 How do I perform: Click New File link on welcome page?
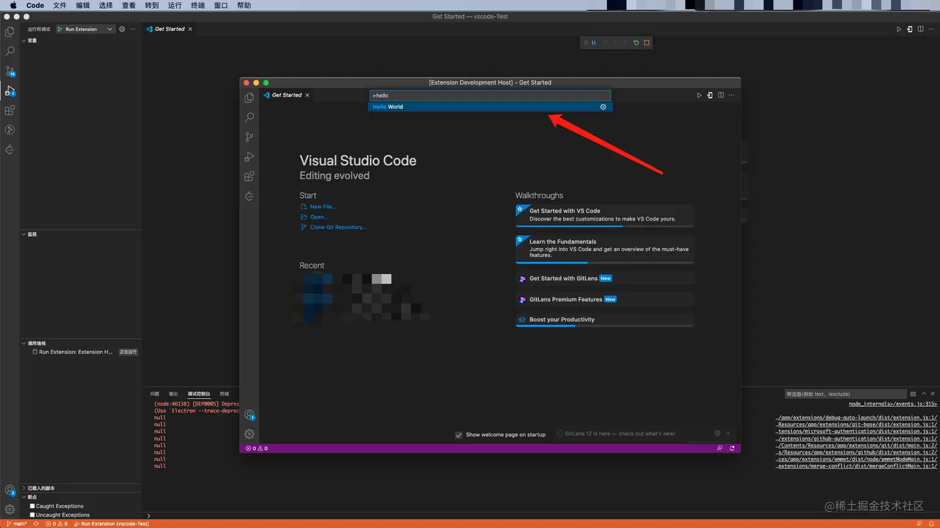[323, 207]
